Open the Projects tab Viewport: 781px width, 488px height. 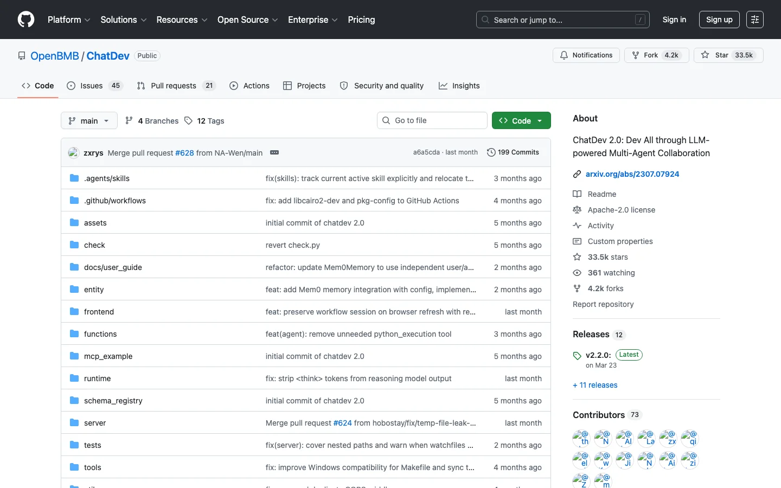point(304,86)
